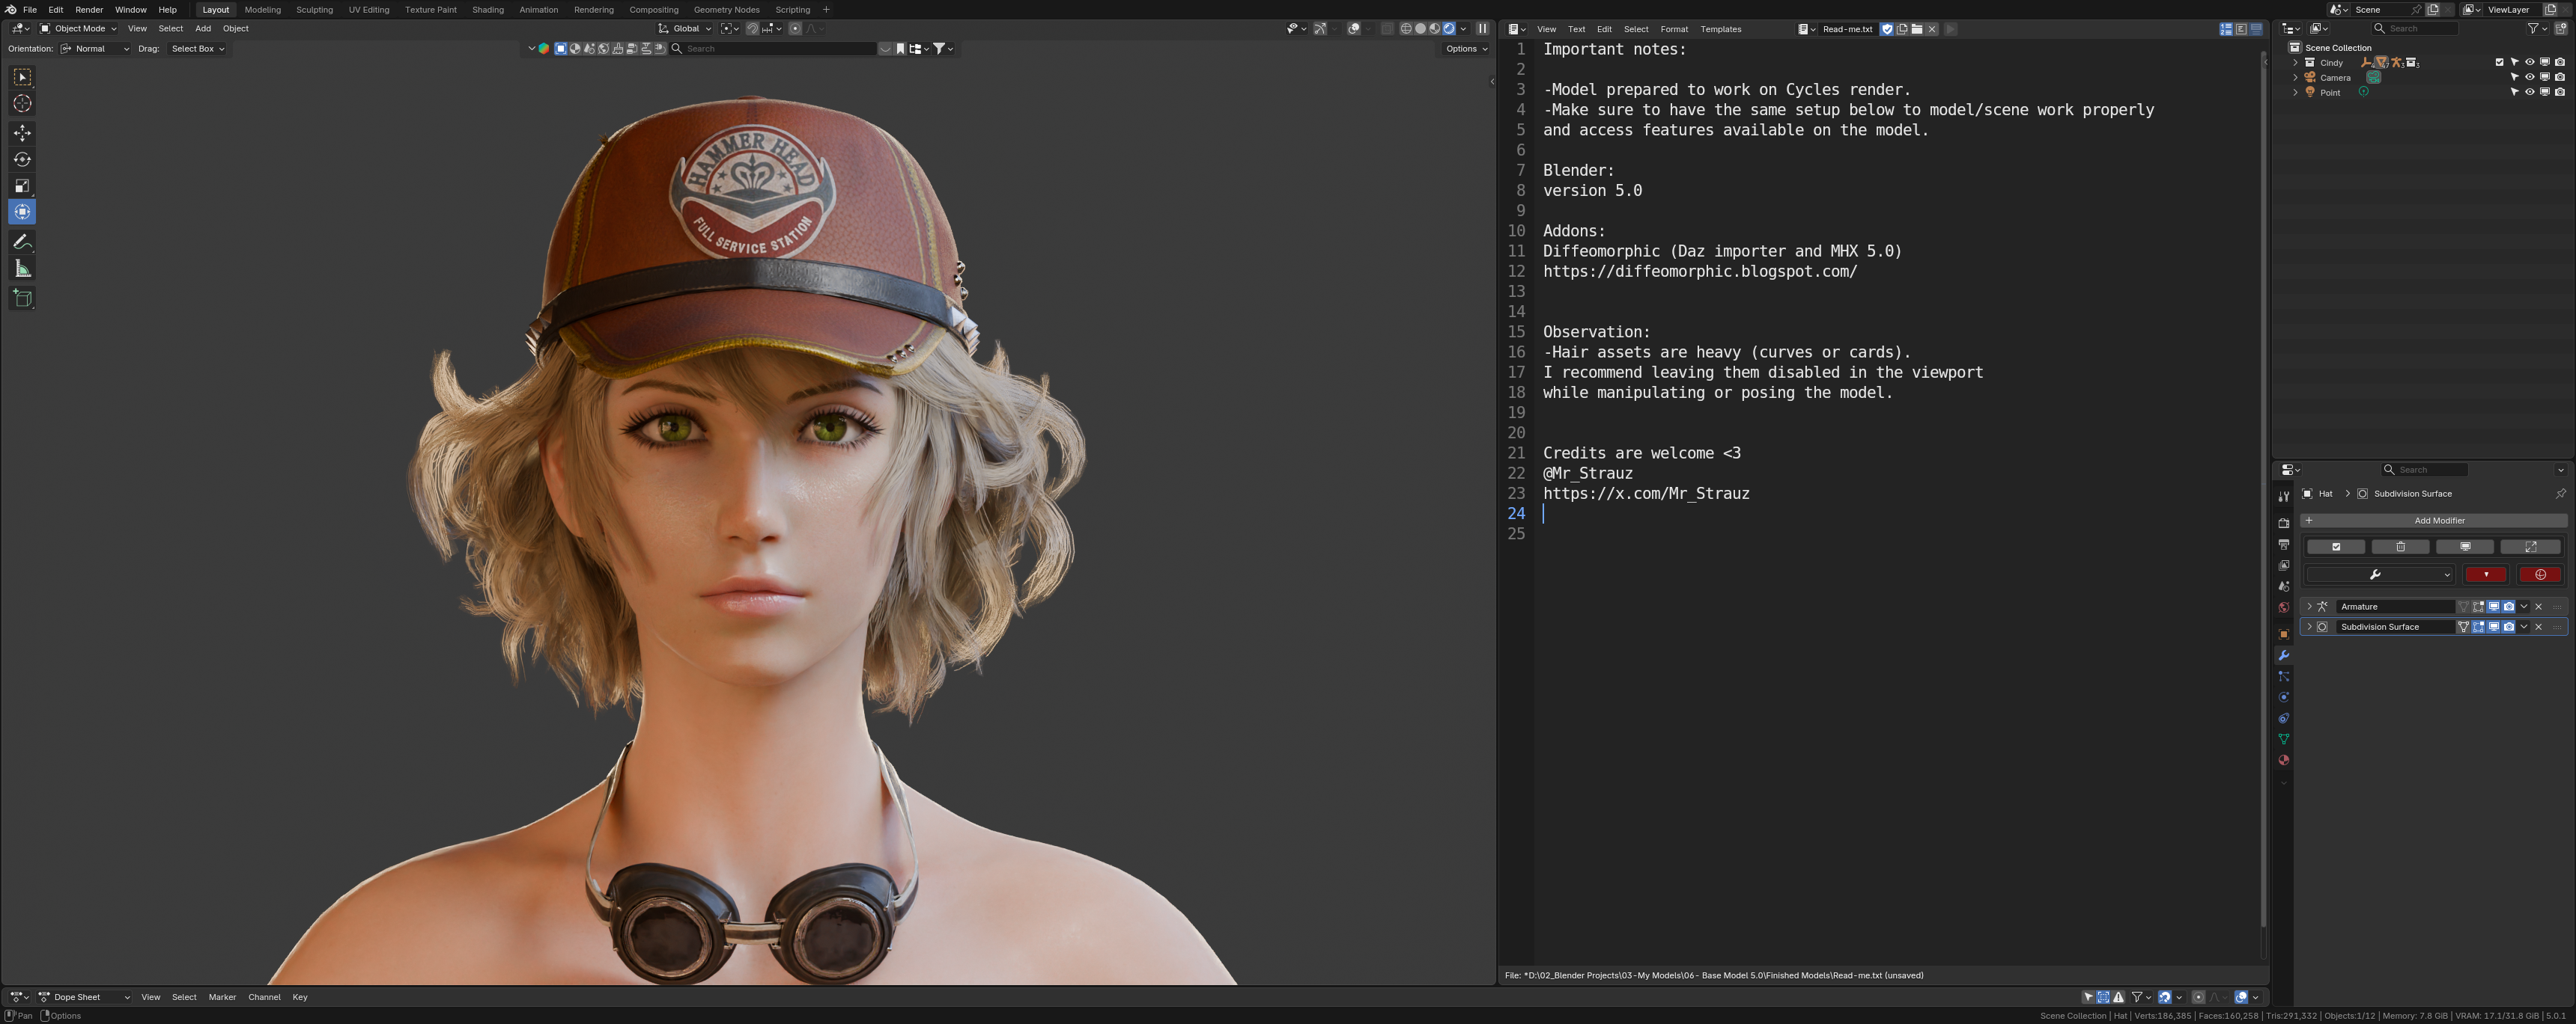The width and height of the screenshot is (2576, 1024).
Task: Select the Add Cube tool
Action: pos(22,298)
